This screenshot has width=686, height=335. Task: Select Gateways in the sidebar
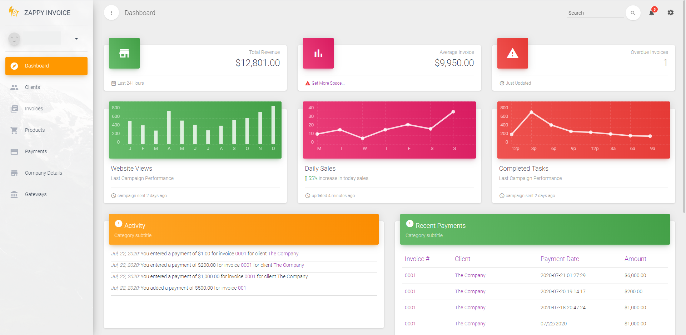coord(36,194)
